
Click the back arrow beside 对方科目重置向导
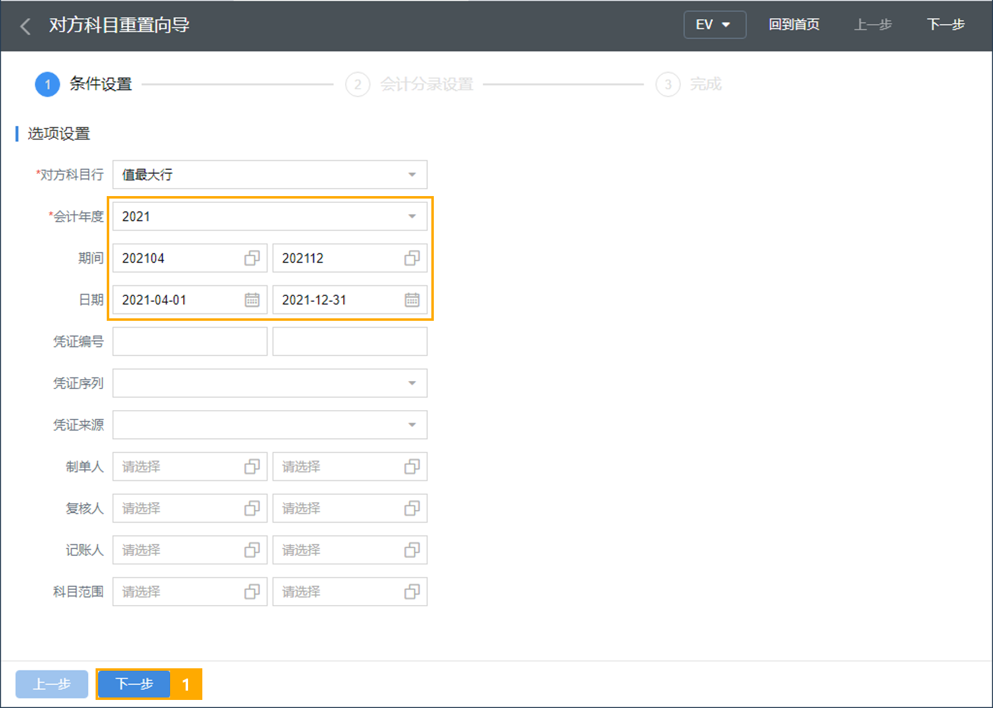25,26
